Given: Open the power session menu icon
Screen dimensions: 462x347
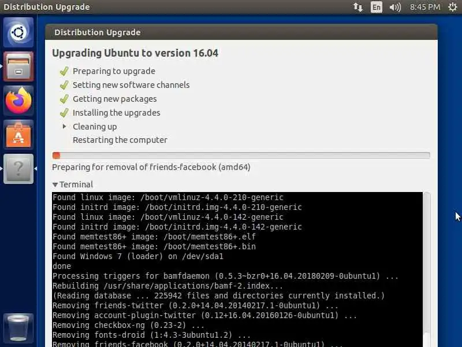Looking at the screenshot, I should click(453, 7).
